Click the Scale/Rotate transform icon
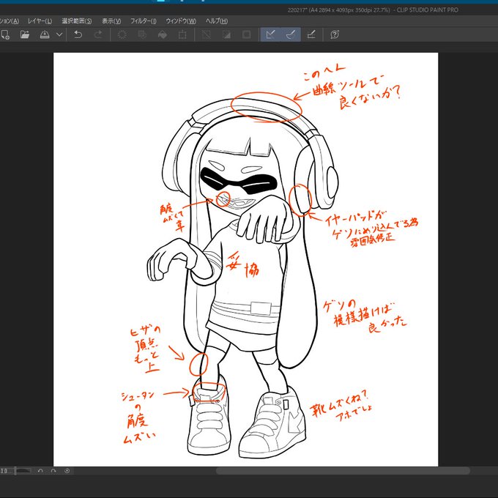This screenshot has height=498, width=498. 182,34
